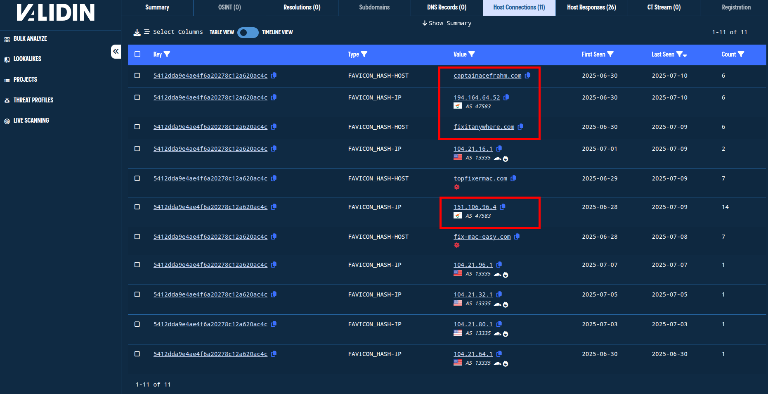Viewport: 768px width, 394px height.
Task: Open the First Seen column filter
Action: 610,54
